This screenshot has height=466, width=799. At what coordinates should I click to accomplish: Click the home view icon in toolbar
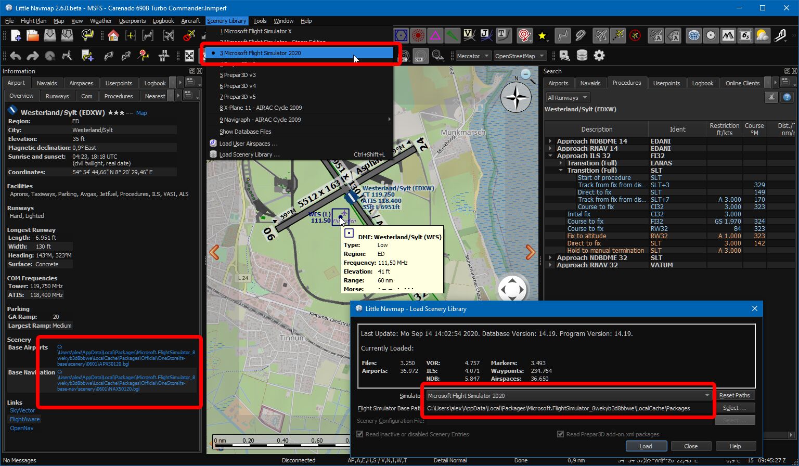pos(113,35)
